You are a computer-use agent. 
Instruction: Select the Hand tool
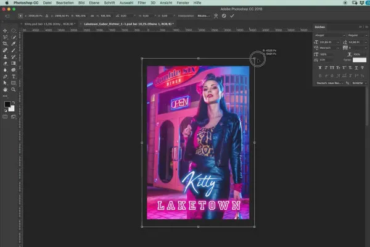click(x=6, y=89)
